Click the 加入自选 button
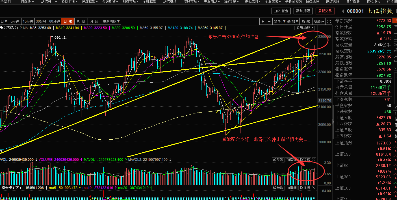 (x=281, y=11)
